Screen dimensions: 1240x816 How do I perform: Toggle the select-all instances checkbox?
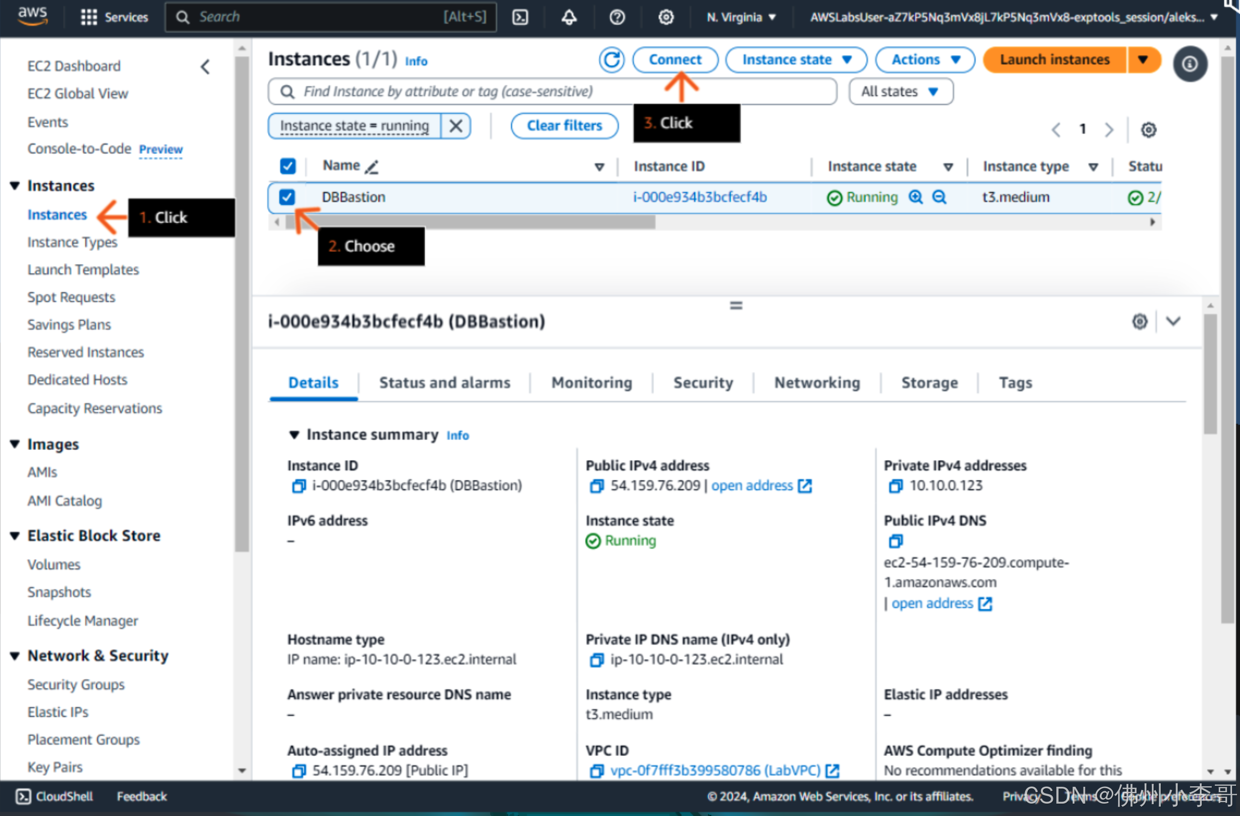(x=288, y=166)
